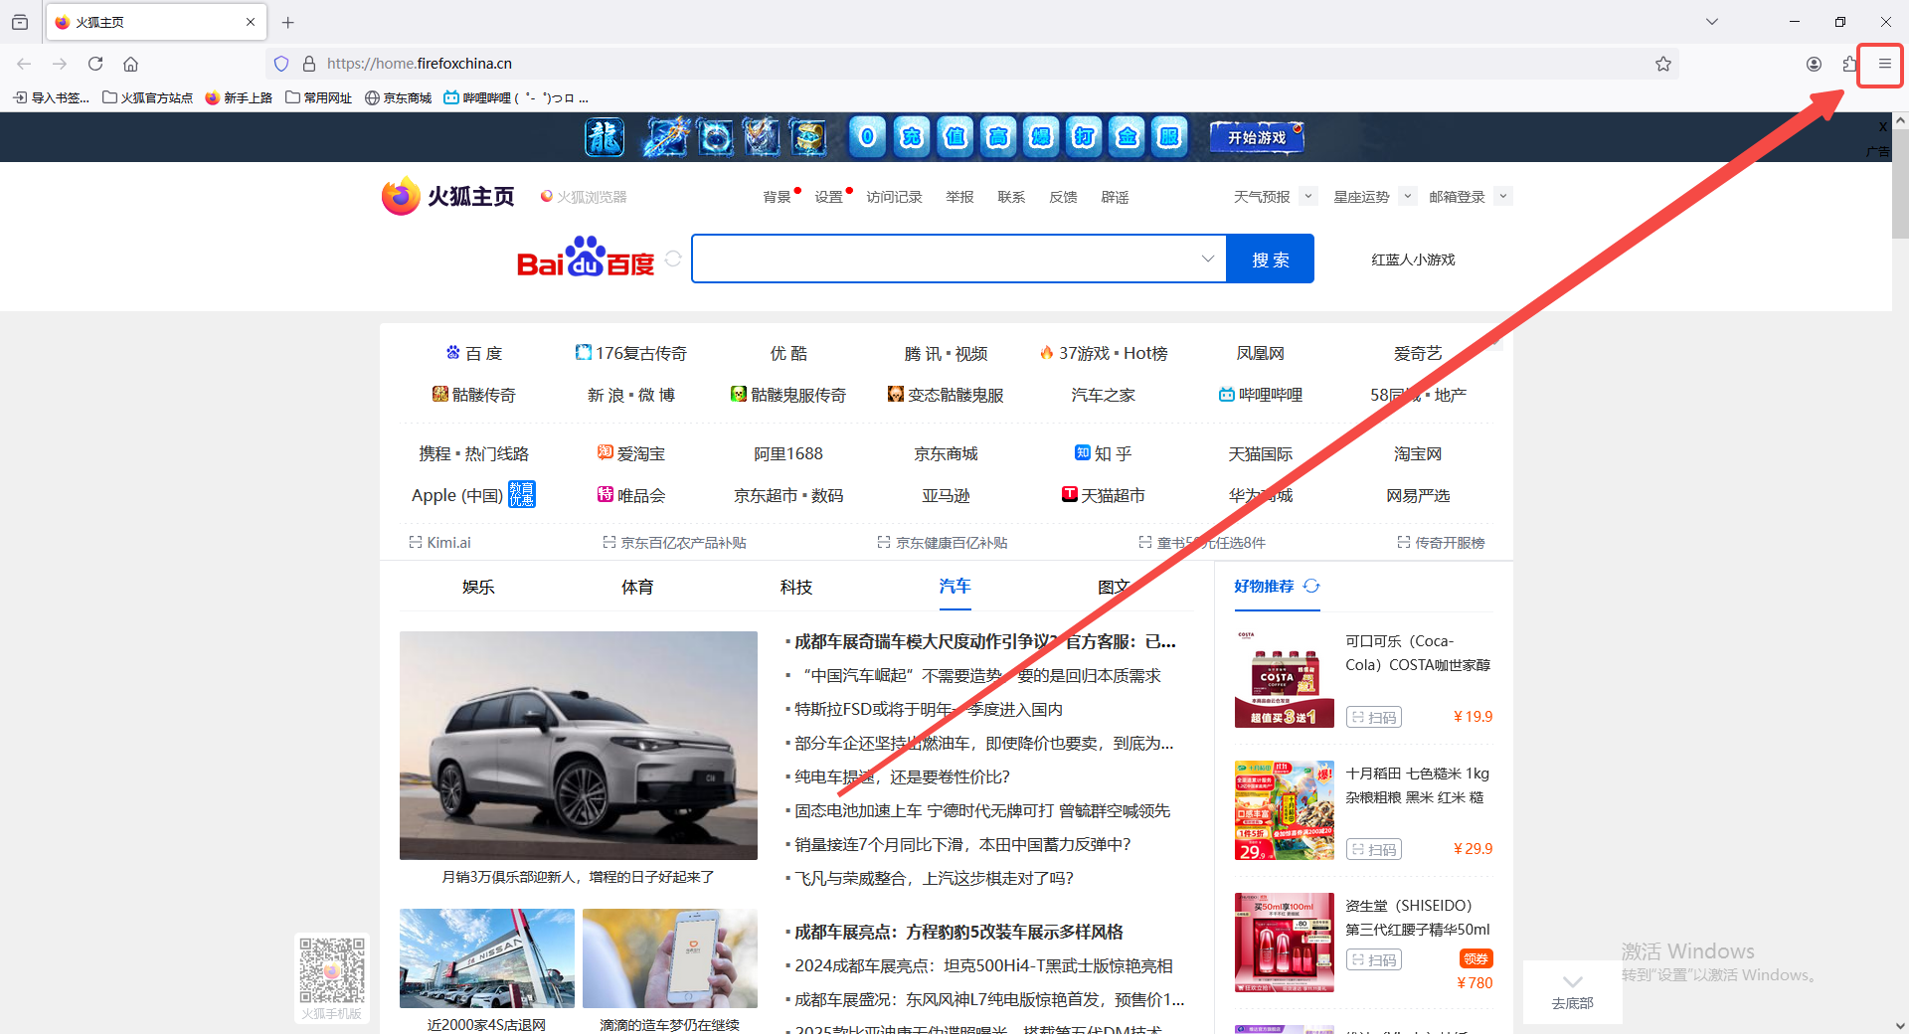Image resolution: width=1909 pixels, height=1034 pixels.
Task: Open the silver SUV car photo
Action: [579, 746]
